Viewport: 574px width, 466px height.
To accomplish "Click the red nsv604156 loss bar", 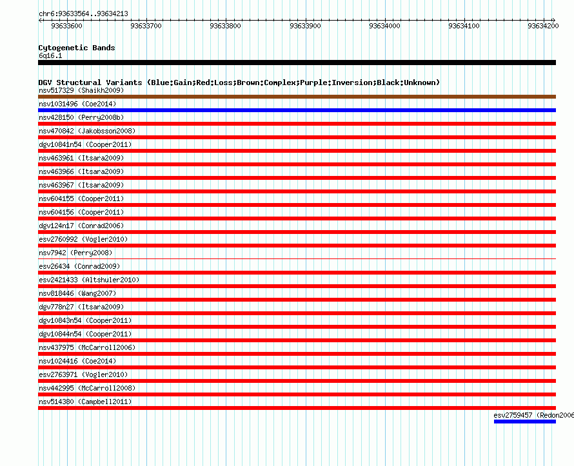I will [297, 218].
